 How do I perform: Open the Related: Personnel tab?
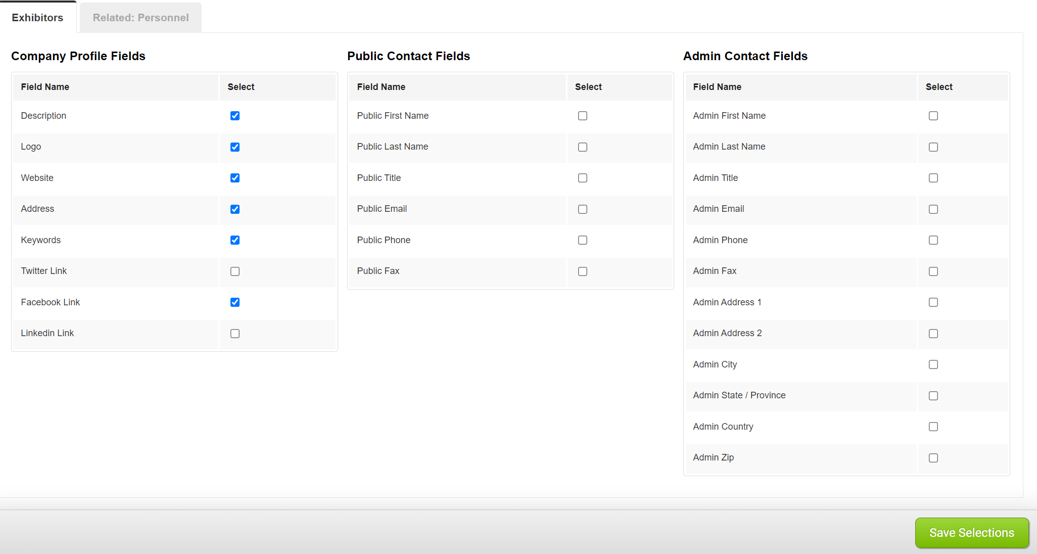coord(140,18)
